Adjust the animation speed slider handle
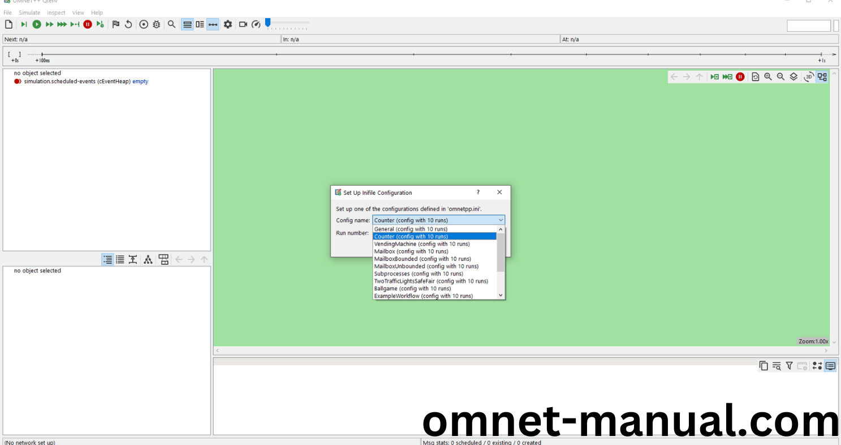841x445 pixels. [268, 23]
